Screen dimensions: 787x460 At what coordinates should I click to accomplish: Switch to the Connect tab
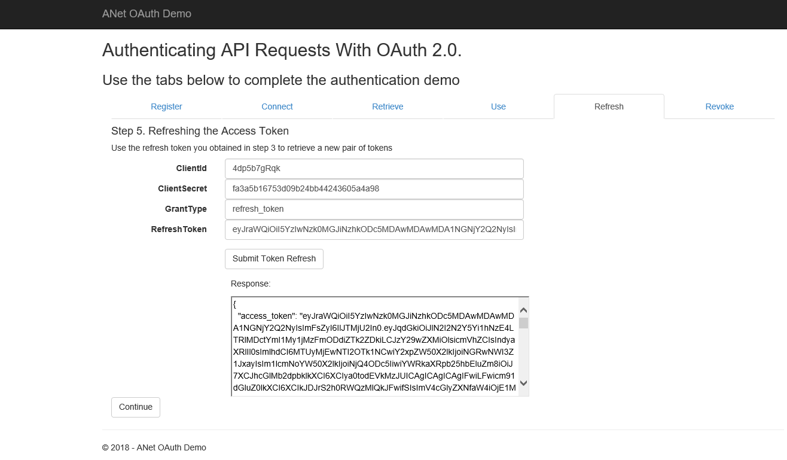277,106
